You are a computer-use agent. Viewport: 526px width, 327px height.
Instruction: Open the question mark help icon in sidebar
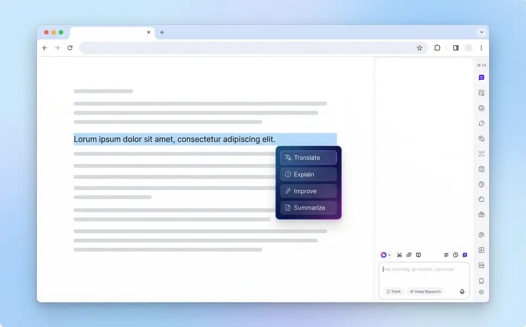tap(481, 184)
